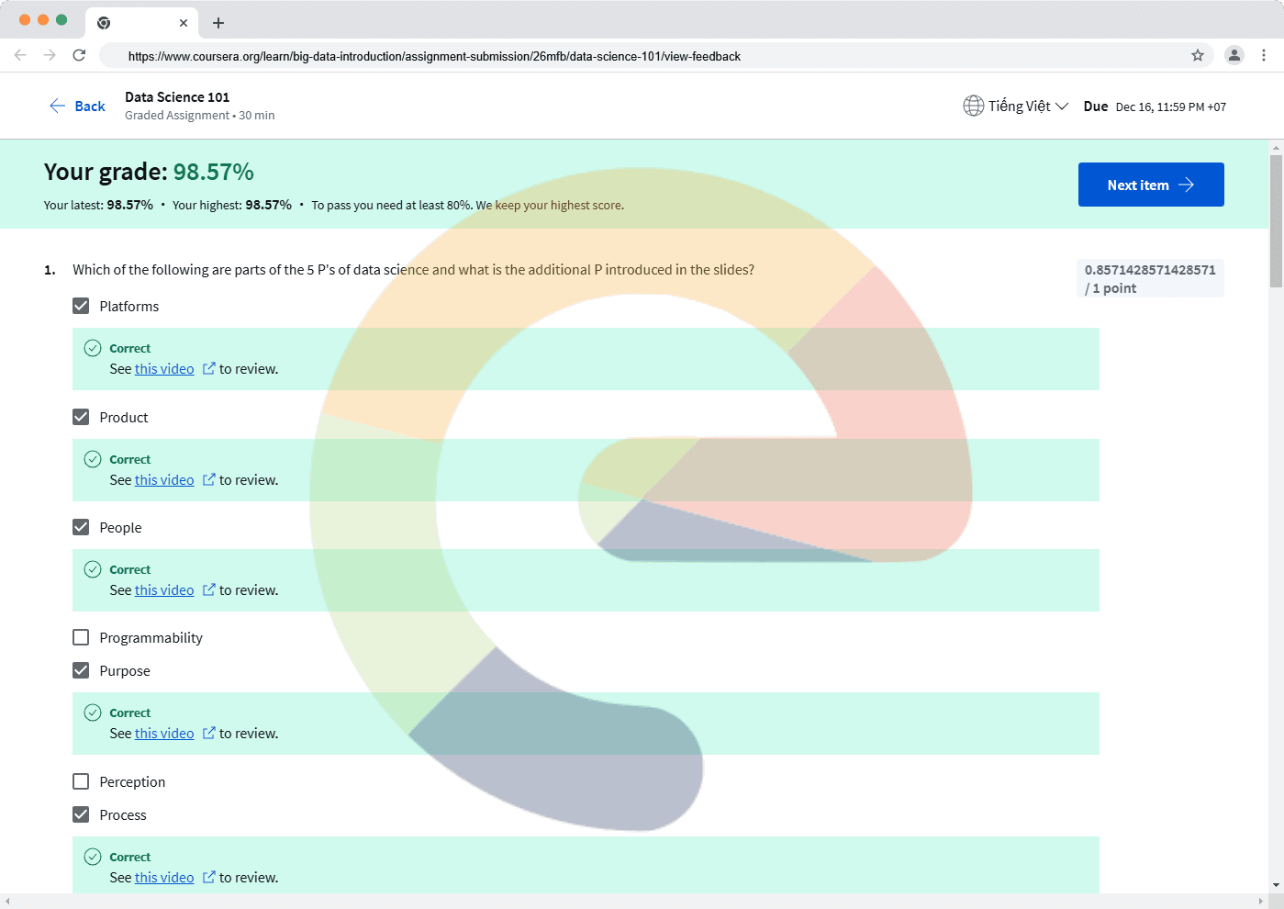
Task: Toggle the Product checkbox
Action: [81, 417]
